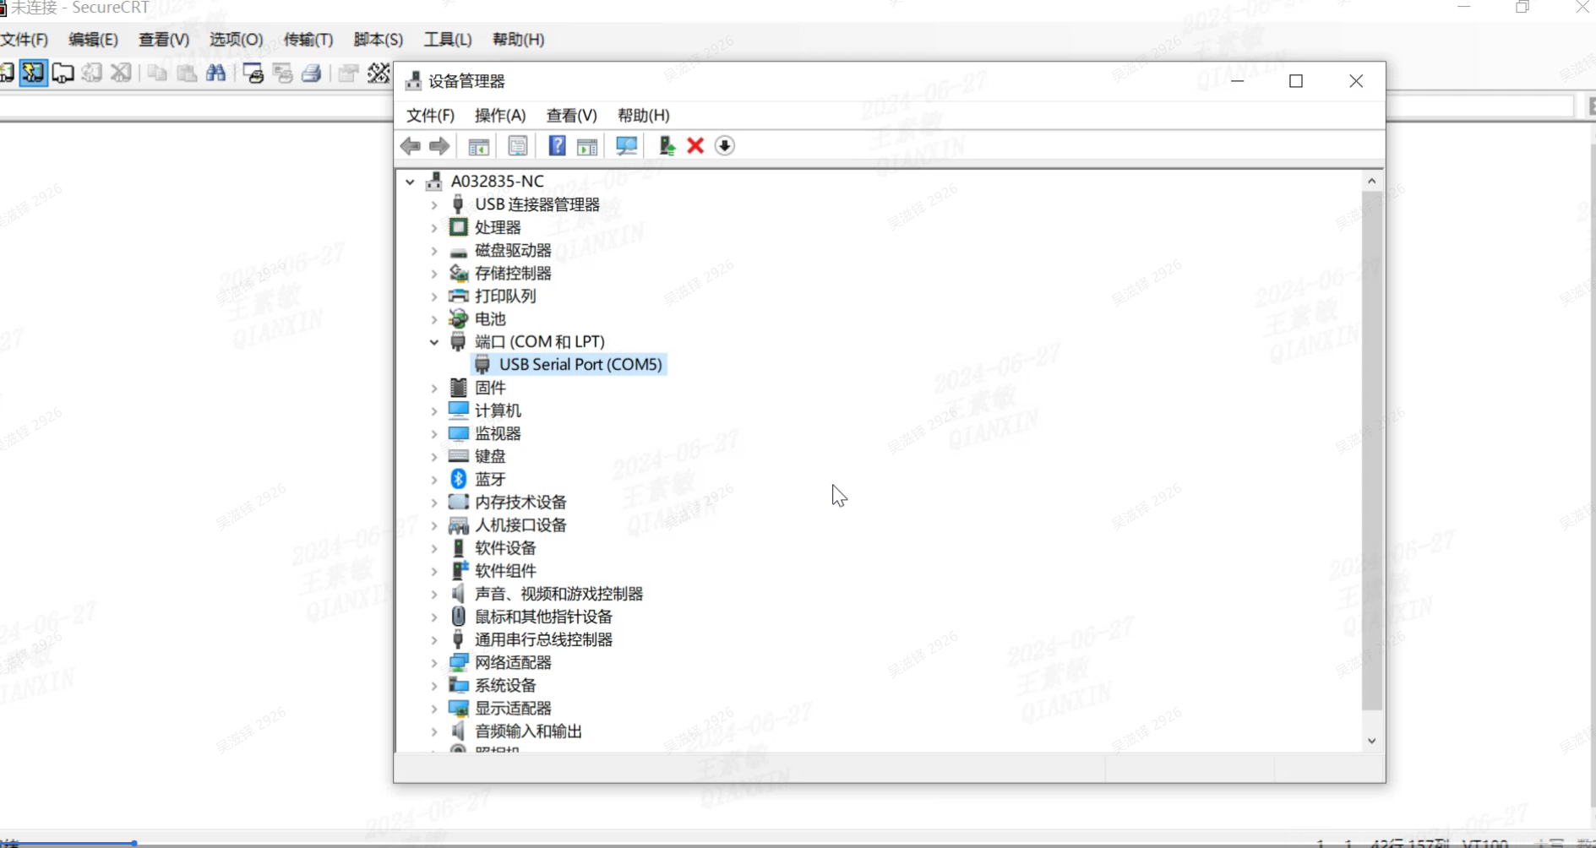This screenshot has width=1596, height=848.
Task: Minimize the 设备管理器 window
Action: (x=1237, y=81)
